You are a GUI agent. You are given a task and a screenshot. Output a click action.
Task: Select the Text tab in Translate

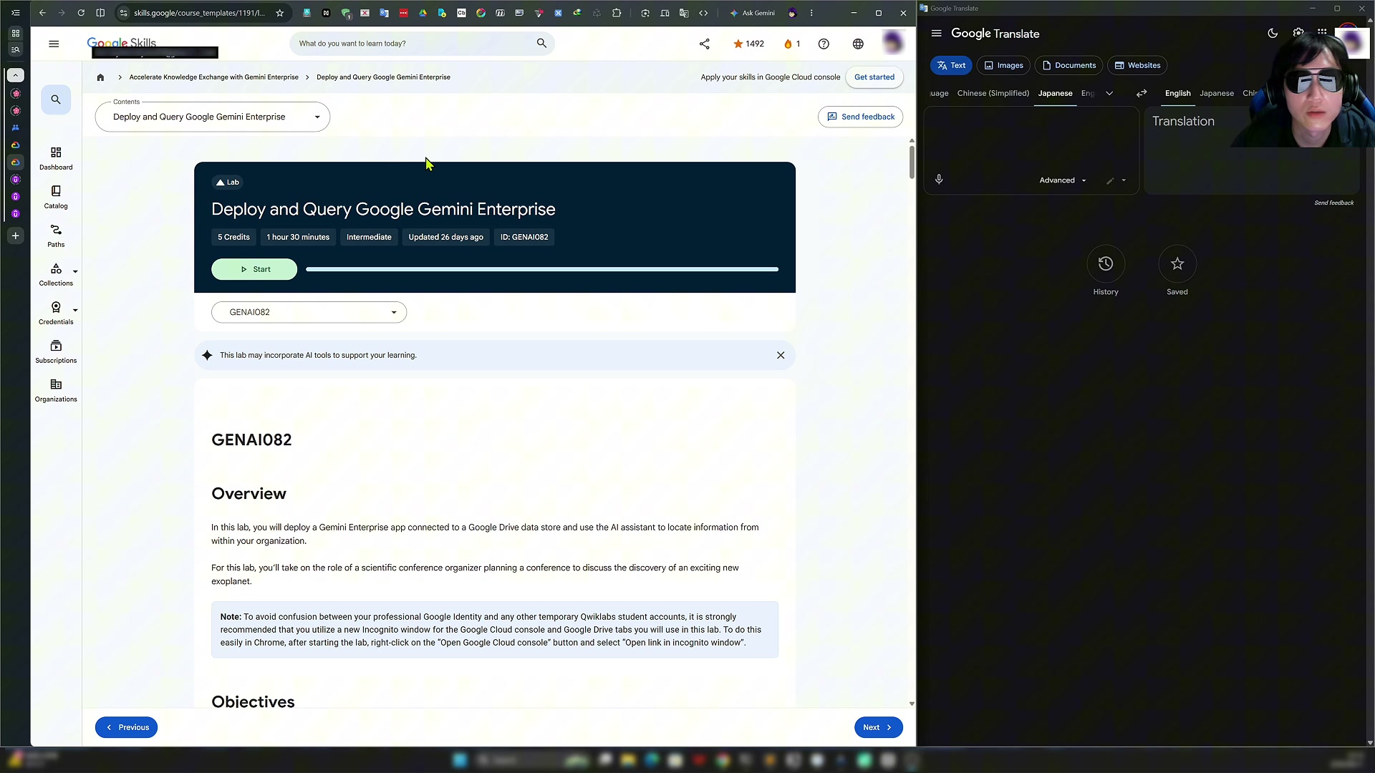951,65
